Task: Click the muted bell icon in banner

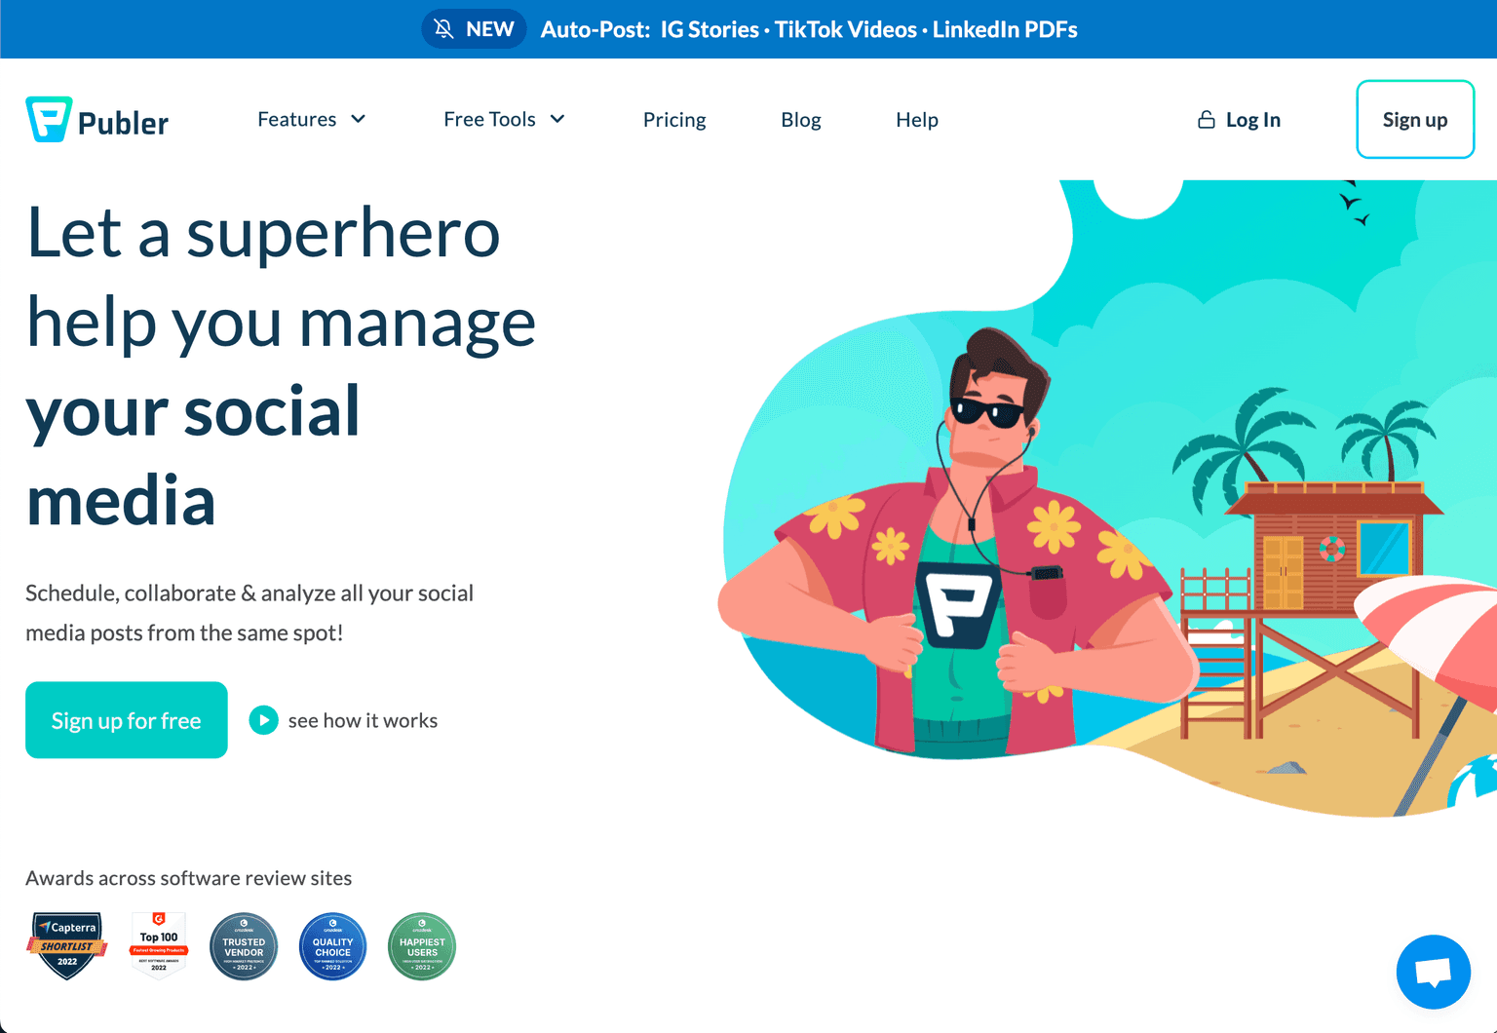Action: point(443,29)
